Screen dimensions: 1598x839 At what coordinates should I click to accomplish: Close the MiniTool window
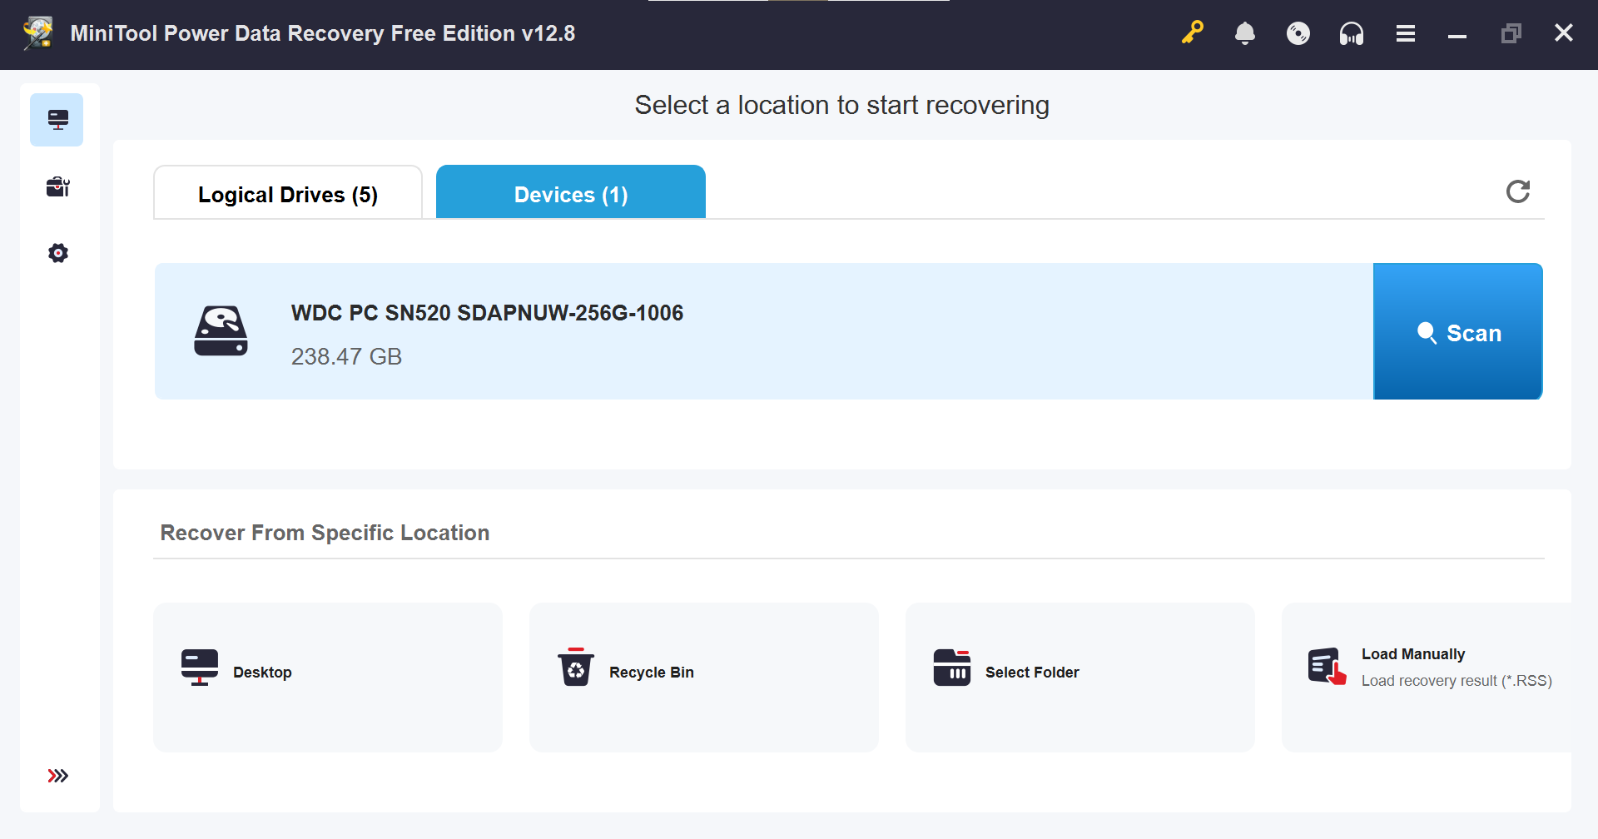click(1564, 32)
